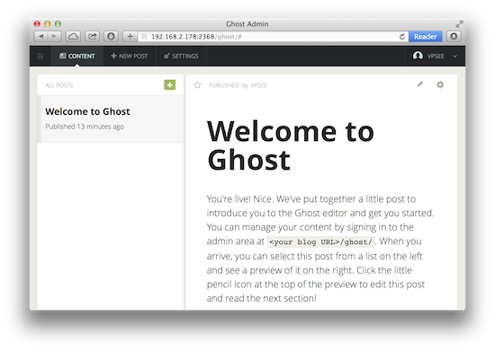The image size is (495, 351).
Task: Click the PUBLISHED by VPSEE status text
Action: pyautogui.click(x=238, y=85)
